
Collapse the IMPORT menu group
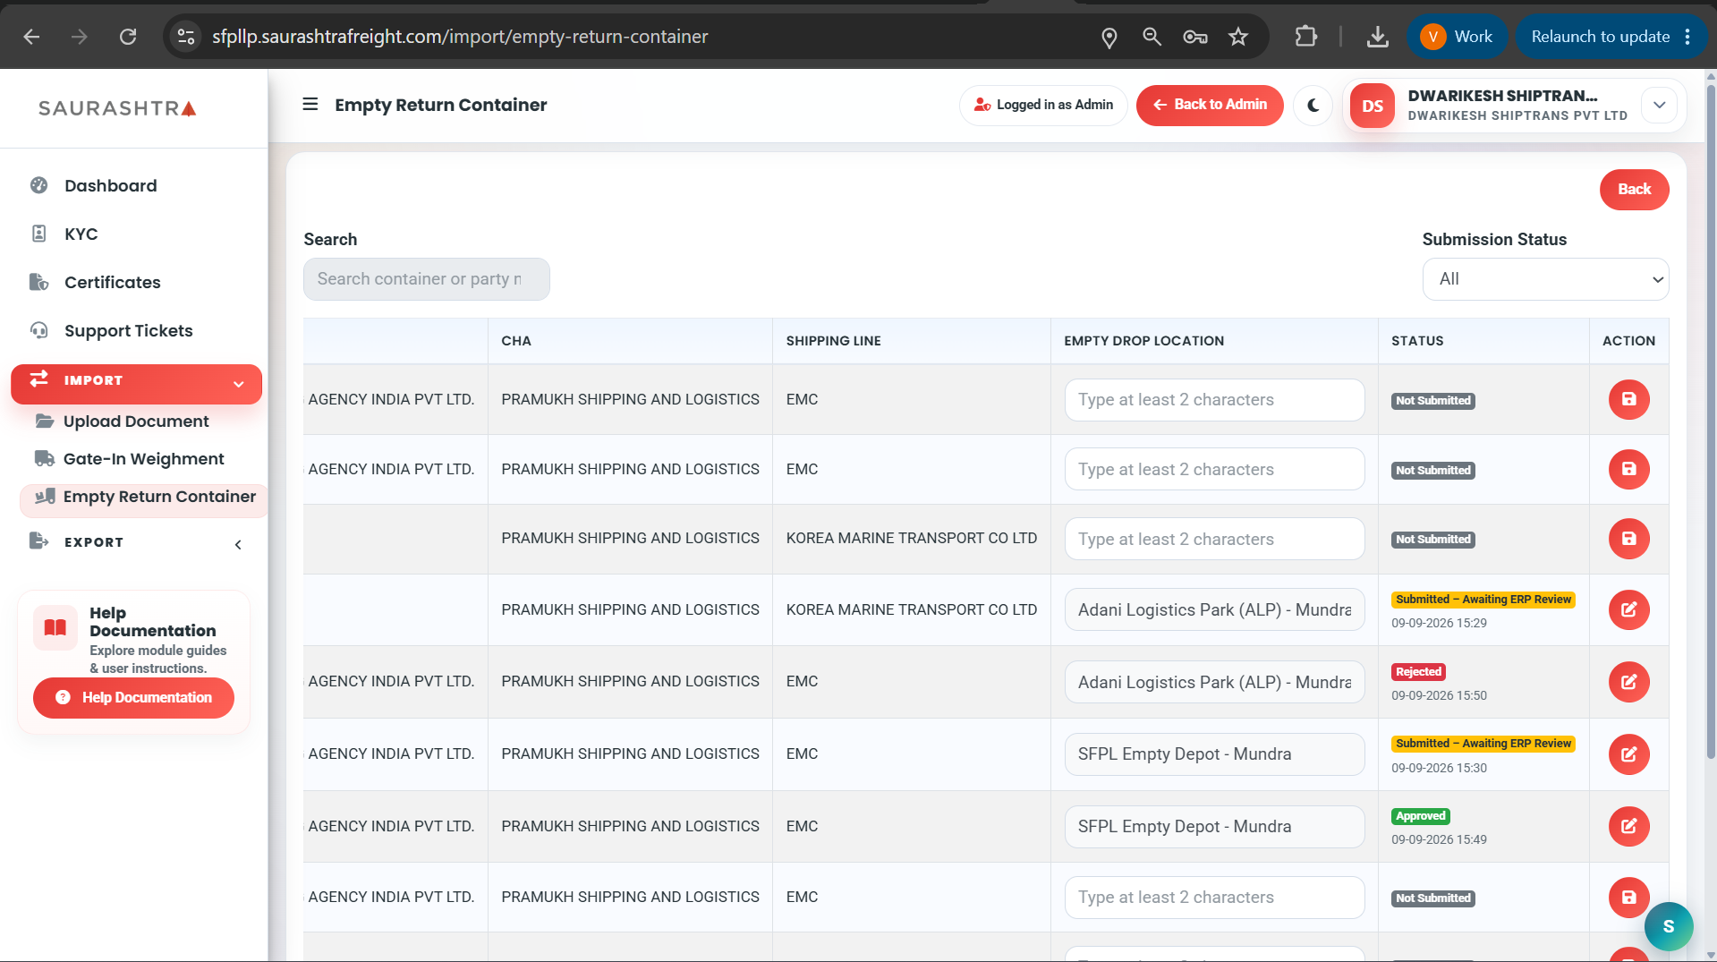point(136,383)
